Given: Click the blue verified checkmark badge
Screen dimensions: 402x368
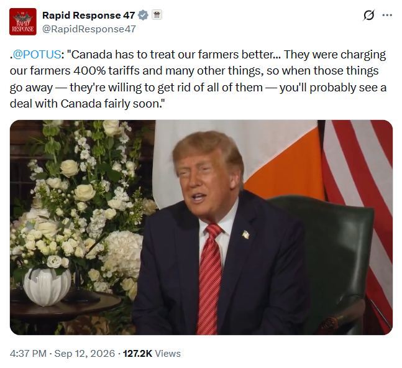Looking at the screenshot, I should 143,15.
